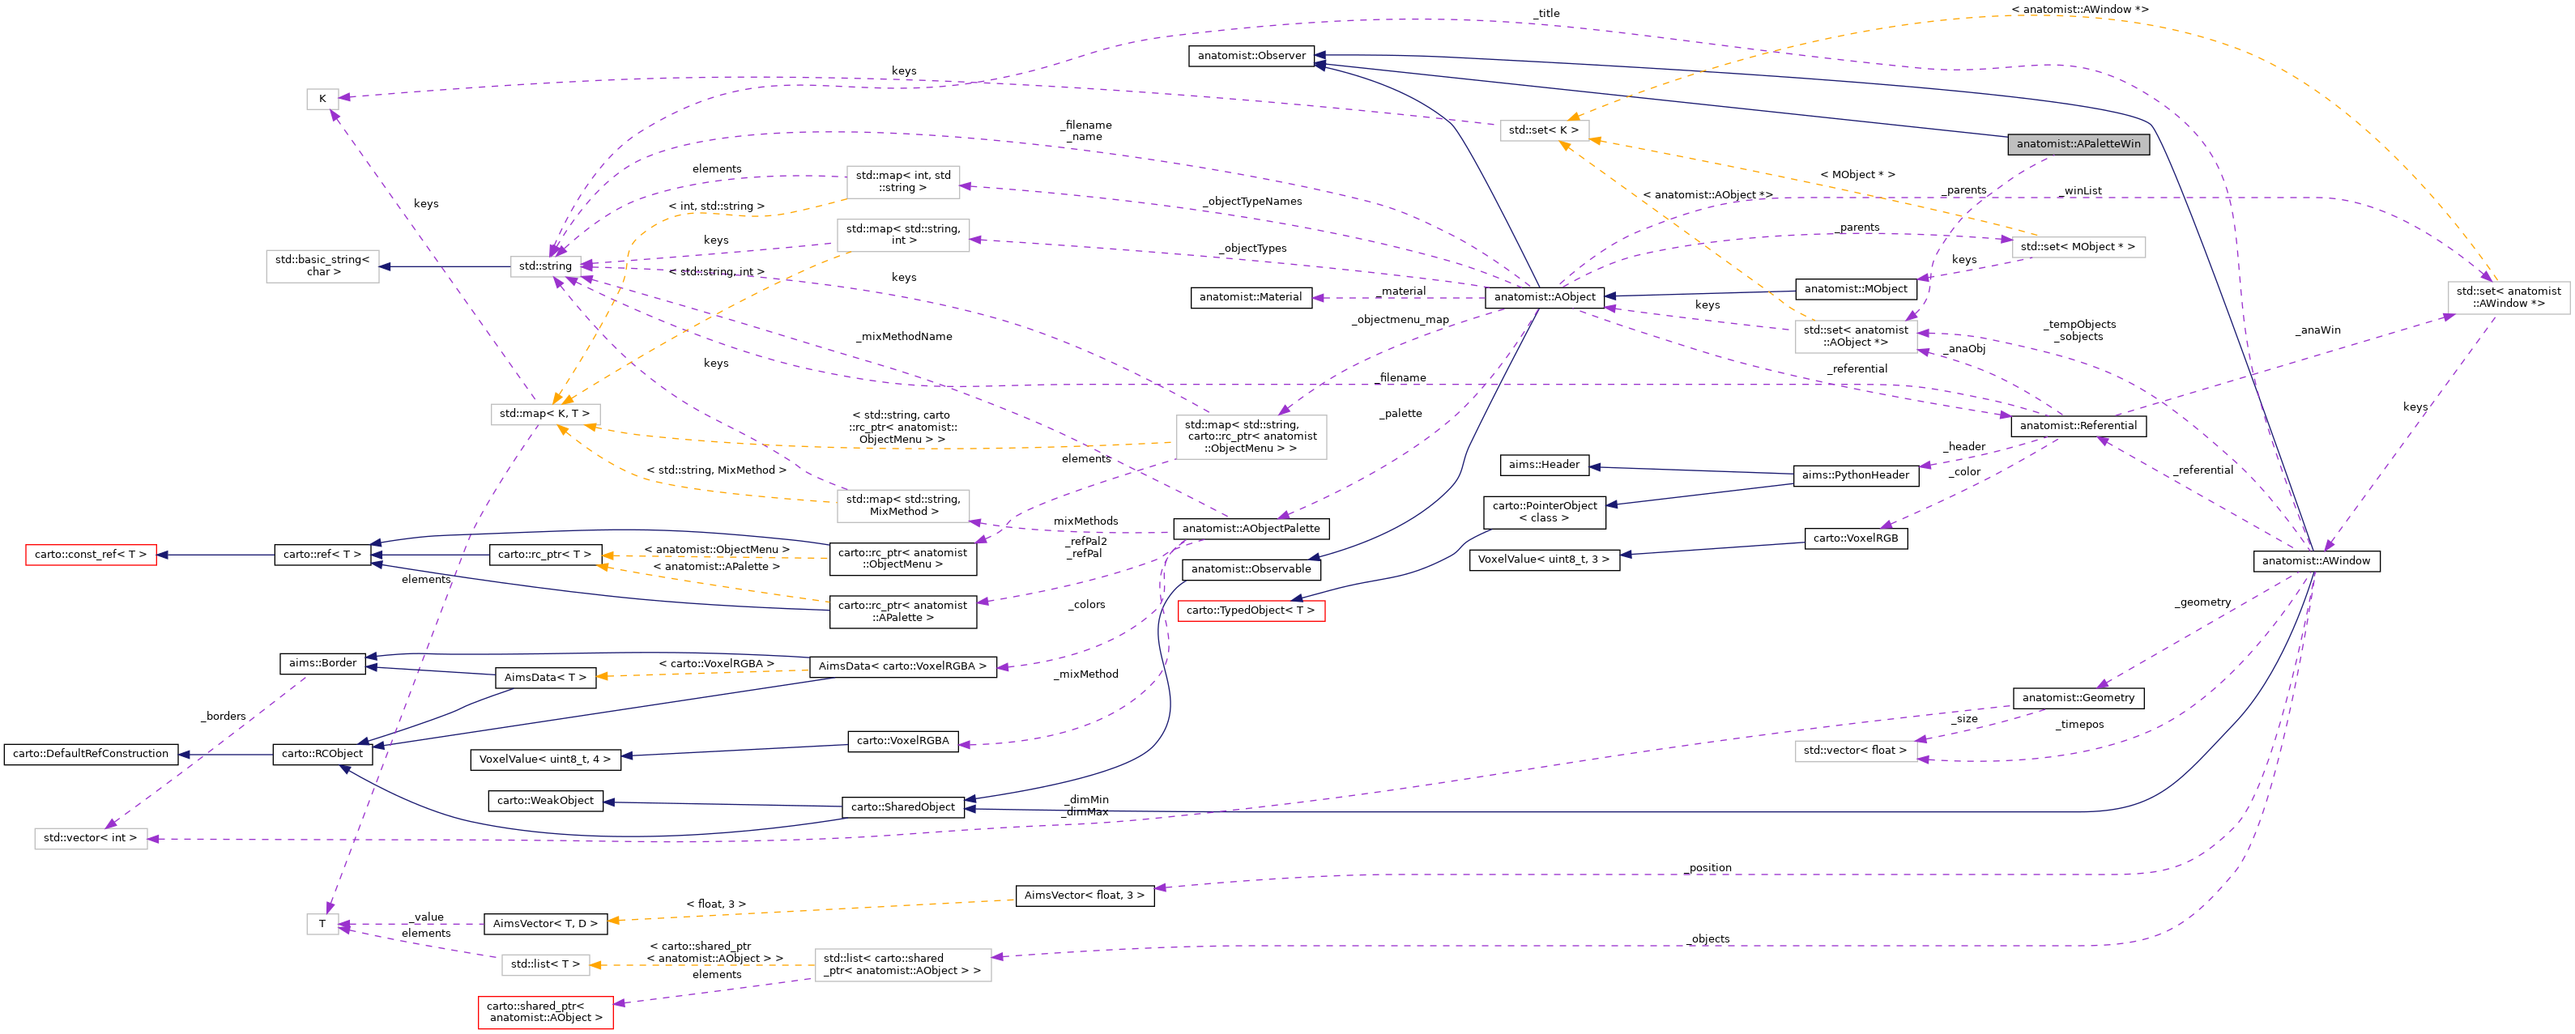Viewport: 2575px width, 1034px height.
Task: Click the anatomist::AObjectPalette node
Action: 1251,530
